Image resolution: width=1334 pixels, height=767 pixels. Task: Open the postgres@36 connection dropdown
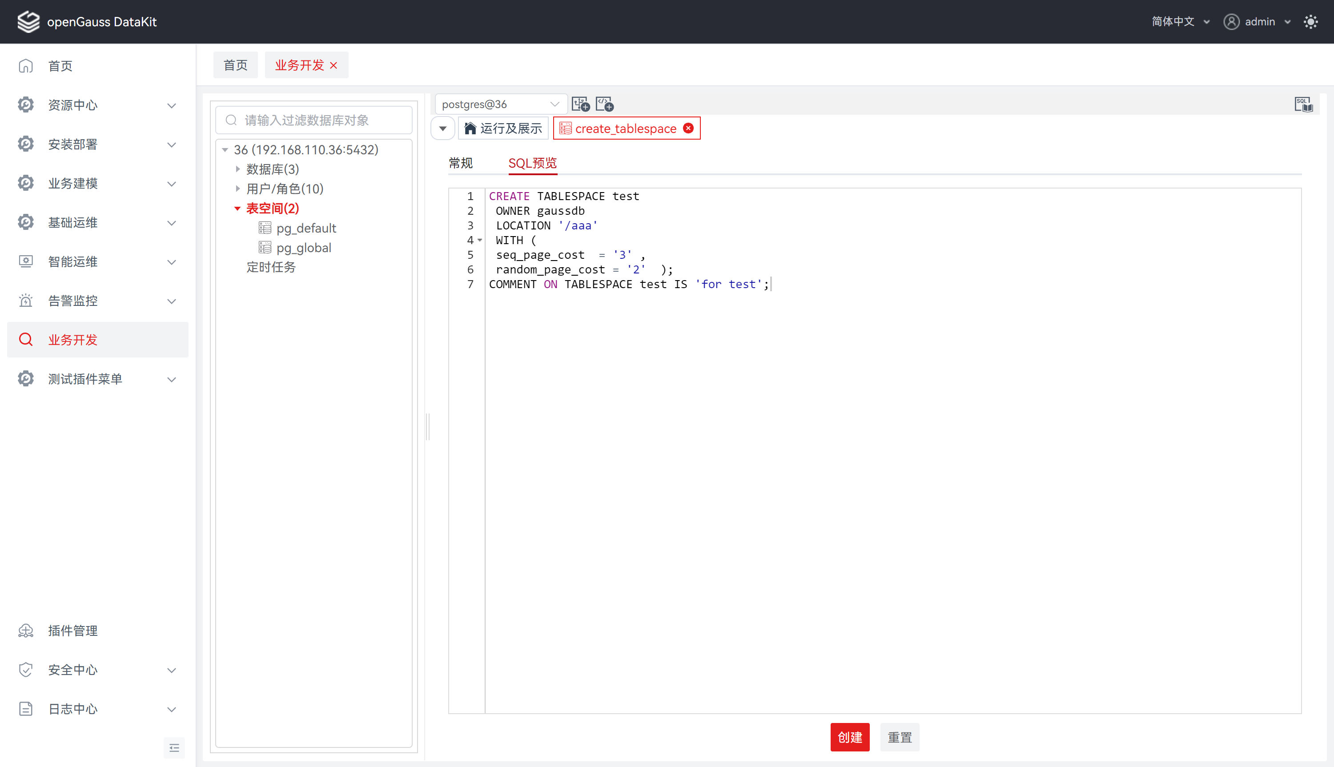500,104
